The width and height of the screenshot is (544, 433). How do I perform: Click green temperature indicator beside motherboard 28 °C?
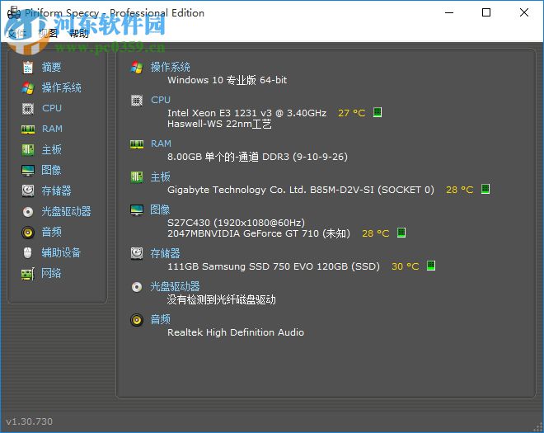[485, 189]
